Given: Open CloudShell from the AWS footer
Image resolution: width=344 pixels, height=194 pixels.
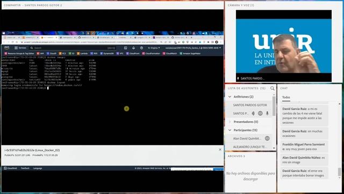Looking at the screenshot, I should [10, 168].
